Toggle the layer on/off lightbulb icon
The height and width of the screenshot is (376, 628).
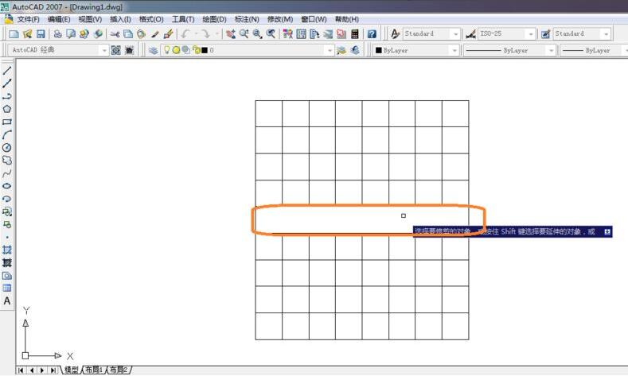(x=167, y=50)
